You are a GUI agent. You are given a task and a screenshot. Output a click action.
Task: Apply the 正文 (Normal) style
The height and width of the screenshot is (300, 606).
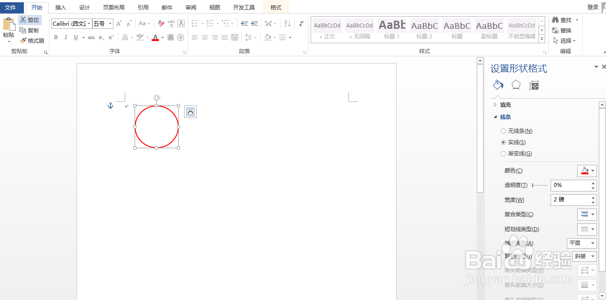coord(327,30)
